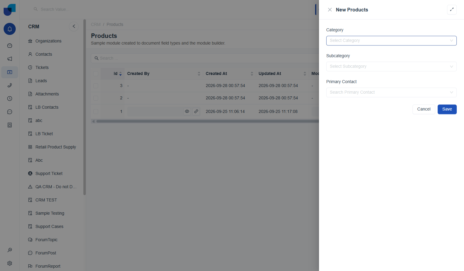464x271 pixels.
Task: Open the dashboard gauge icon in left rail
Action: (10, 46)
